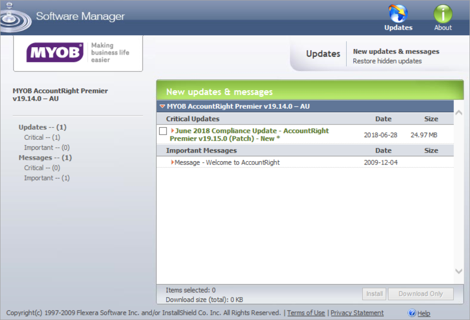Click the 2018-06-28 date cell

(381, 135)
